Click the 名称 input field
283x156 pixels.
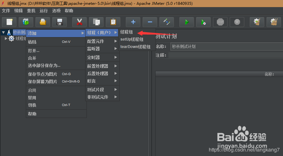(227, 47)
